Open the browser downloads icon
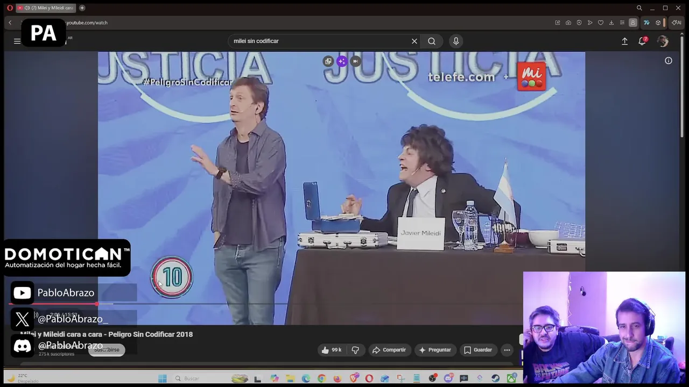Viewport: 689px width, 387px height. (x=611, y=23)
